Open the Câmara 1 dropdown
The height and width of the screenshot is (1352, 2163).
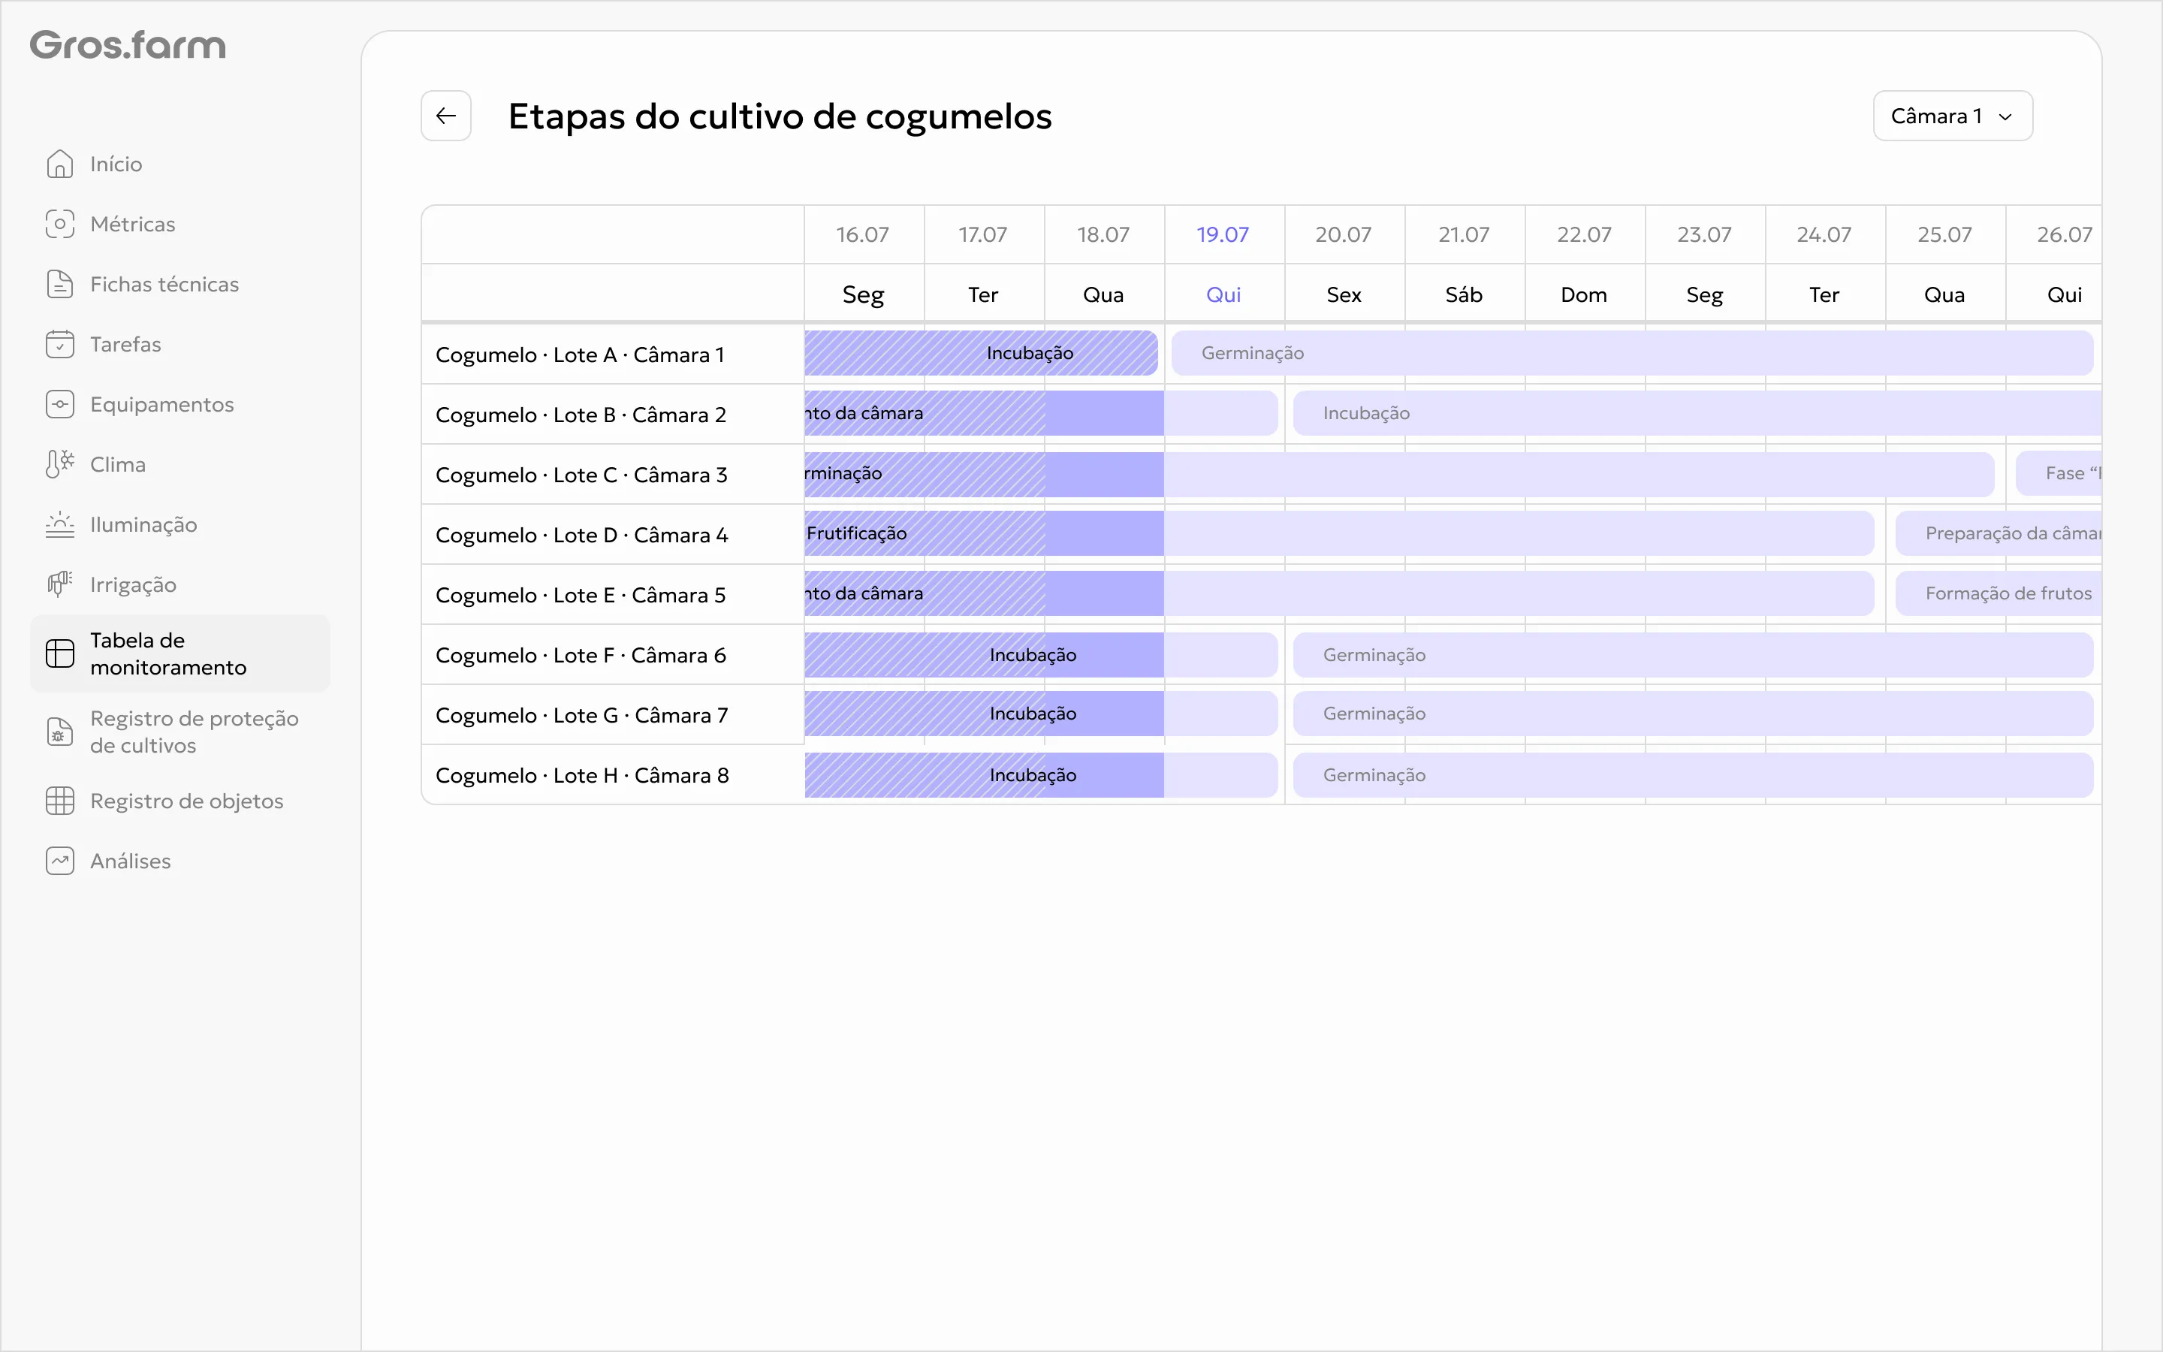[1953, 116]
